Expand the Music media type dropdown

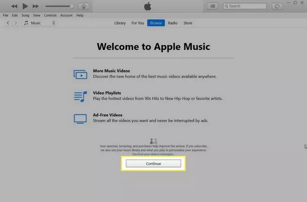tap(40, 23)
